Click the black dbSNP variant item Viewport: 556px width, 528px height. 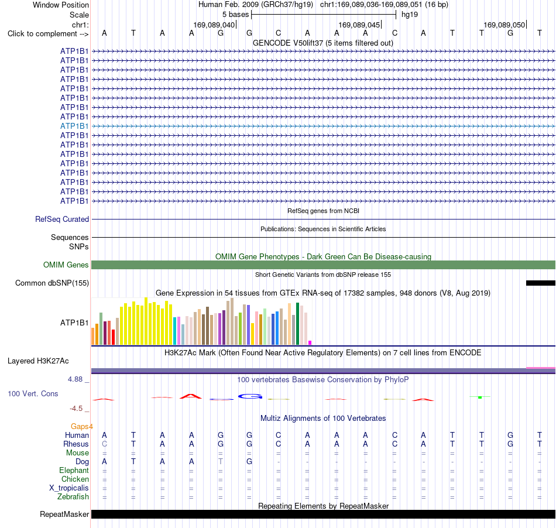click(x=541, y=283)
